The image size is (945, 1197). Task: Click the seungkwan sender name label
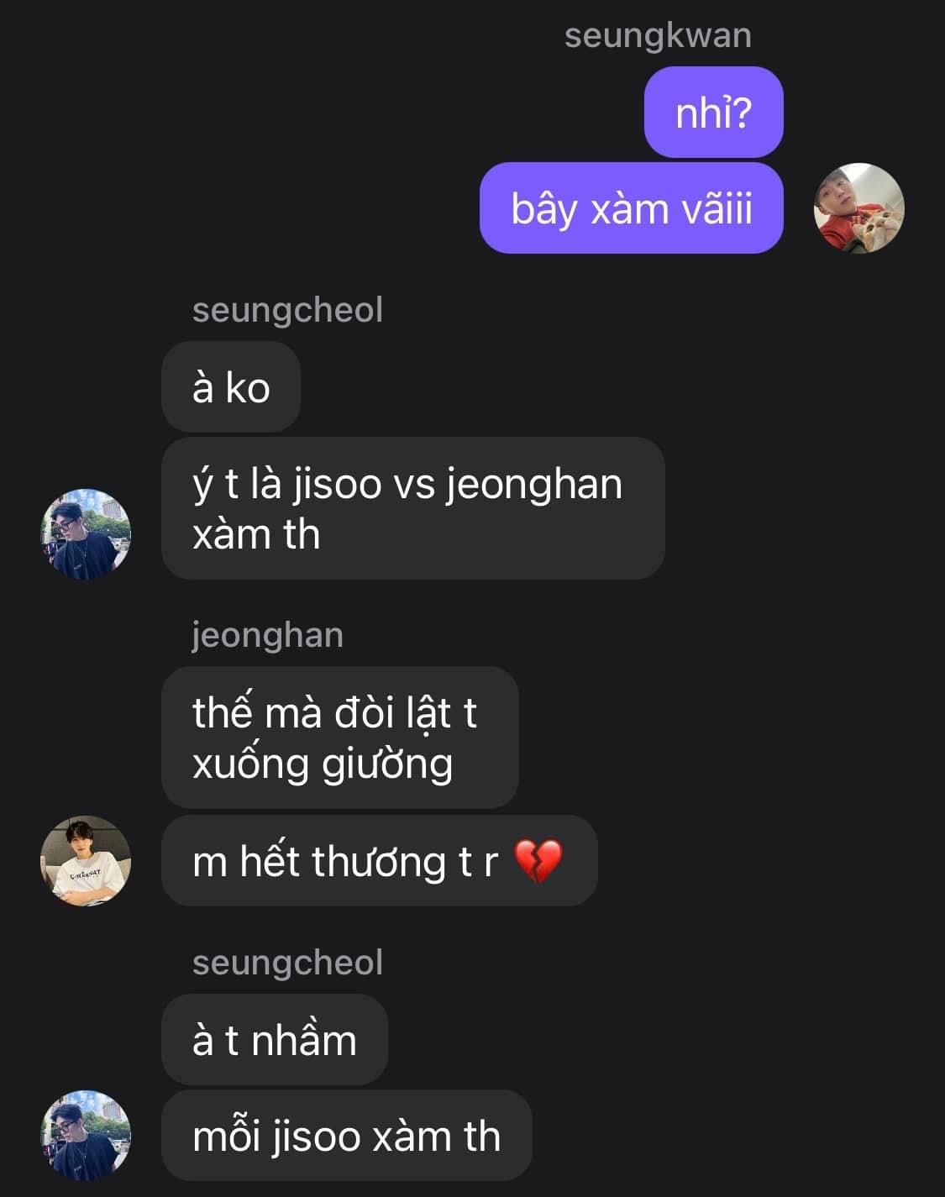[658, 36]
